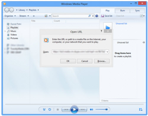
Task: Click Save list
Action: click(107, 16)
